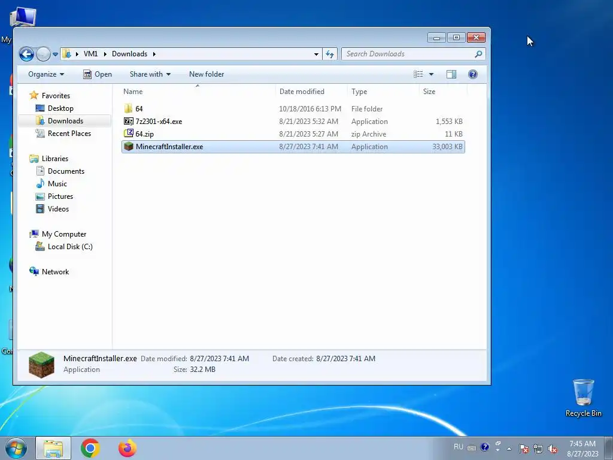613x460 pixels.
Task: Click the tray help question mark icon
Action: [485, 447]
